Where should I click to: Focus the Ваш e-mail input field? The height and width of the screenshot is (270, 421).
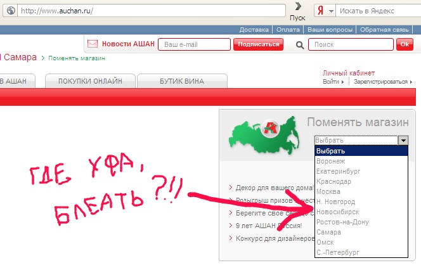click(194, 44)
